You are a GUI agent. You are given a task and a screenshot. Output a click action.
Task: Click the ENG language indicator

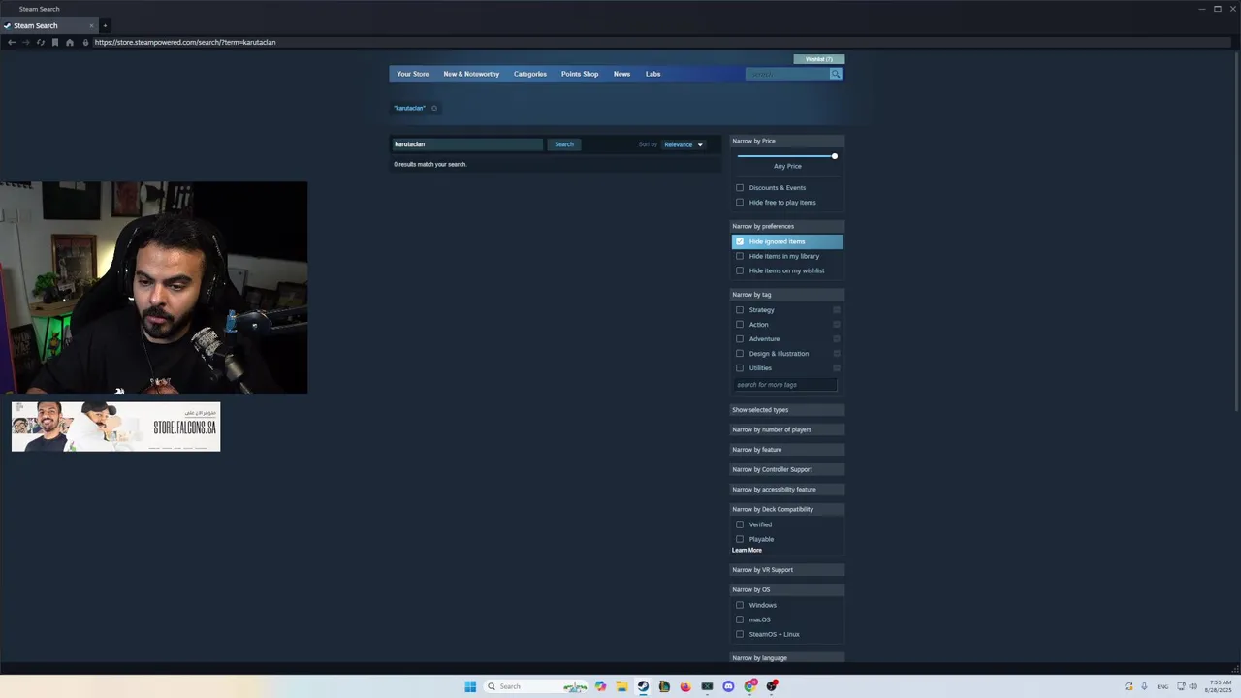pos(1162,686)
